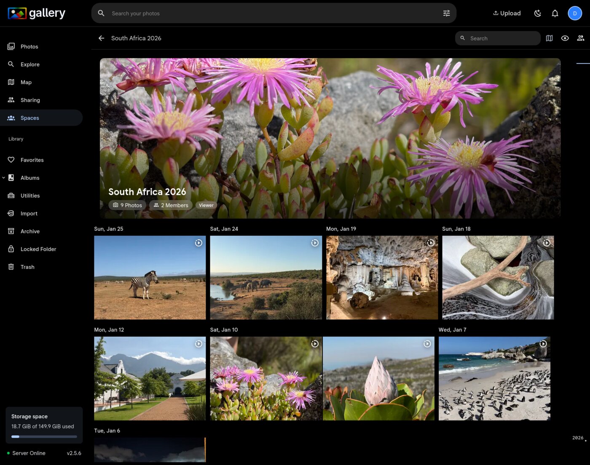590x465 pixels.
Task: Open search filters in the main search bar
Action: pyautogui.click(x=446, y=13)
